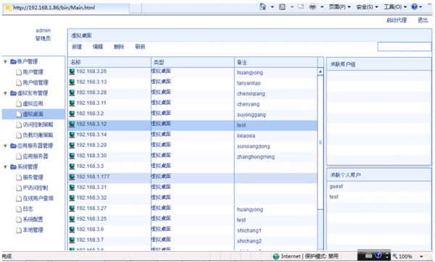Click the Print icon in browser toolbar

pos(312,7)
